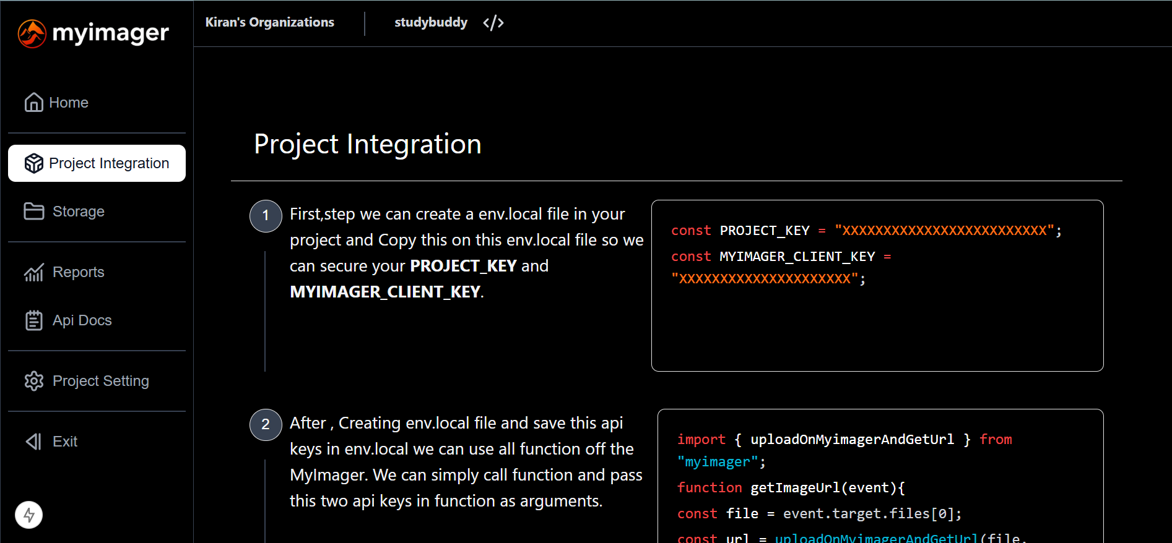
Task: Click the Project Integration cube icon
Action: point(33,163)
